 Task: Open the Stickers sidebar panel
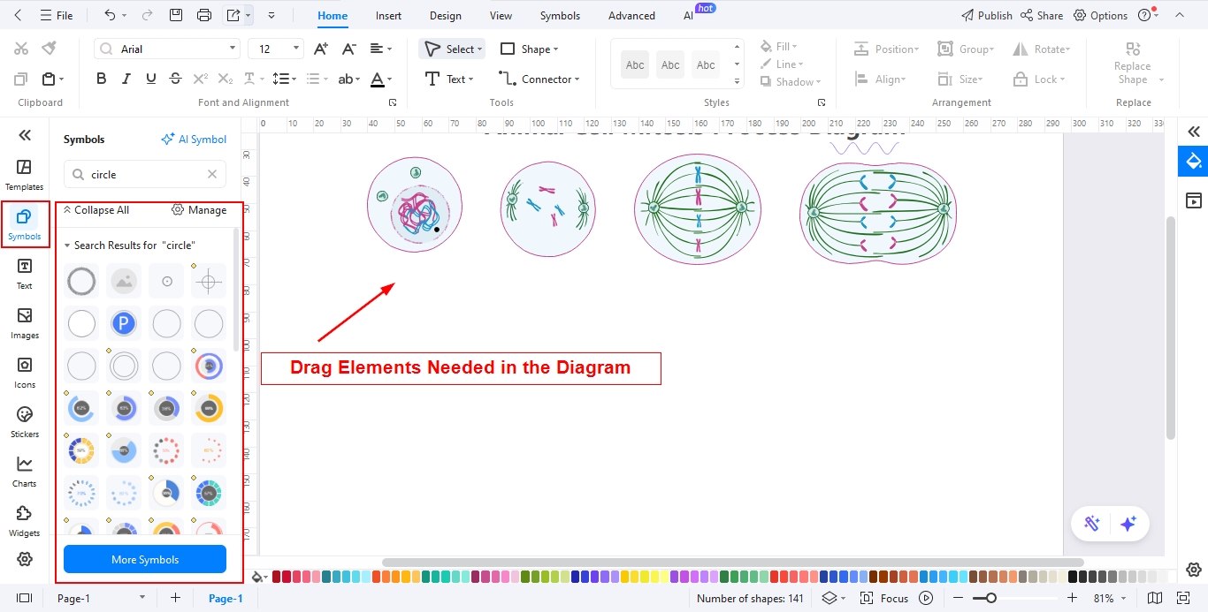click(24, 422)
